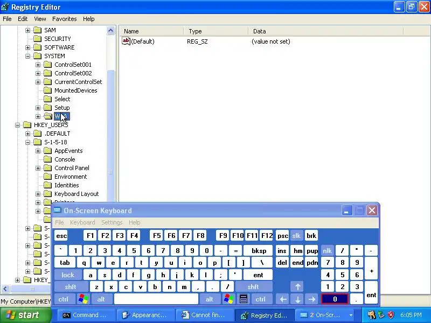This screenshot has height=323, width=431.
Task: Select the .DEFAULT key
Action: pos(57,134)
